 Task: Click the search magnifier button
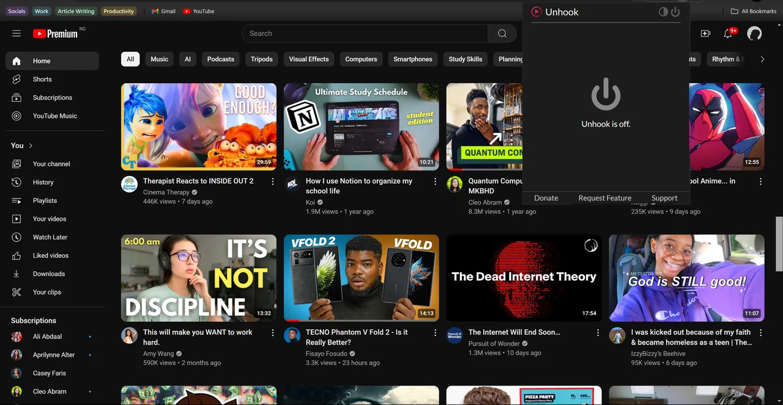(x=502, y=34)
